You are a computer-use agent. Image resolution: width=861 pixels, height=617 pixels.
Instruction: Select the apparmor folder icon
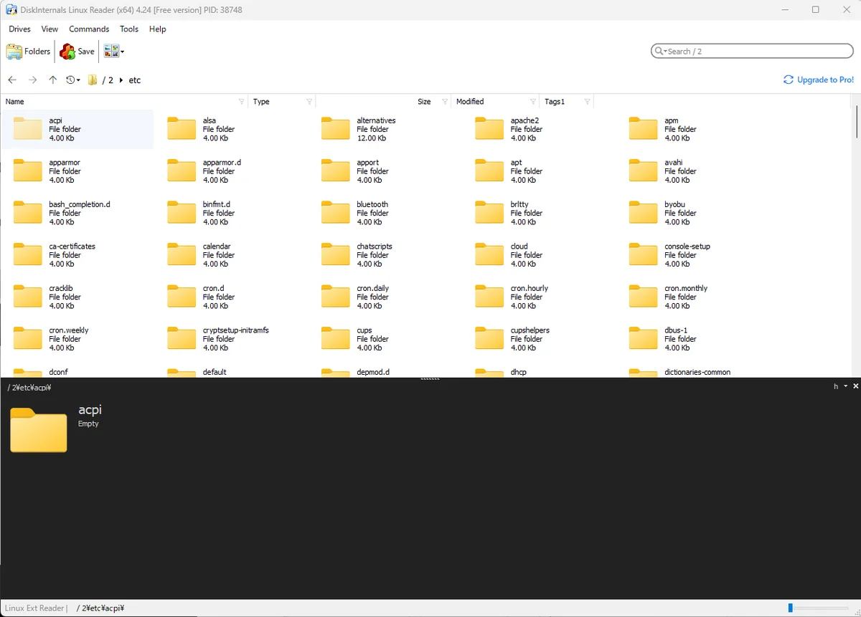click(28, 171)
